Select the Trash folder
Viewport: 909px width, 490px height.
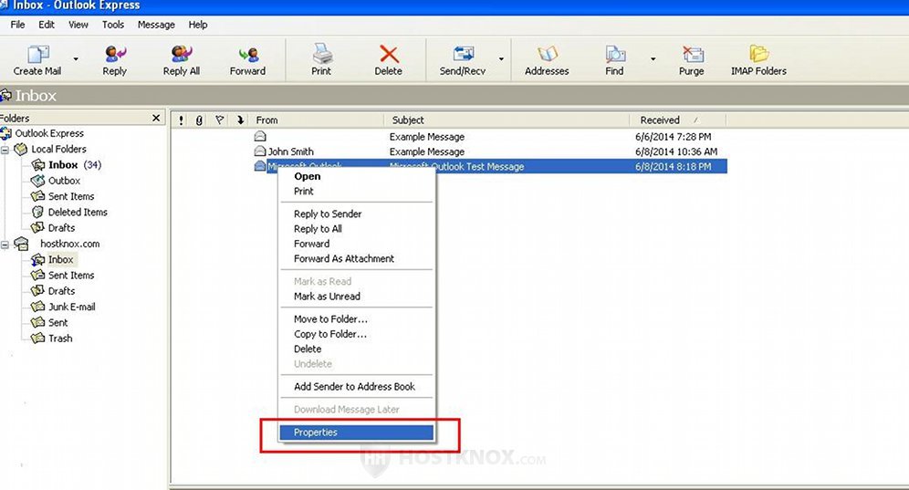coord(60,338)
